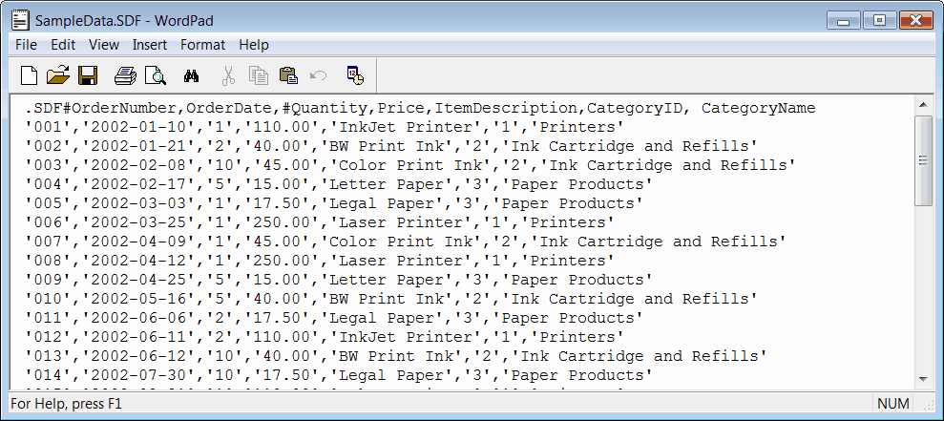The image size is (944, 421).
Task: Close the WordPad window
Action: pyautogui.click(x=915, y=21)
